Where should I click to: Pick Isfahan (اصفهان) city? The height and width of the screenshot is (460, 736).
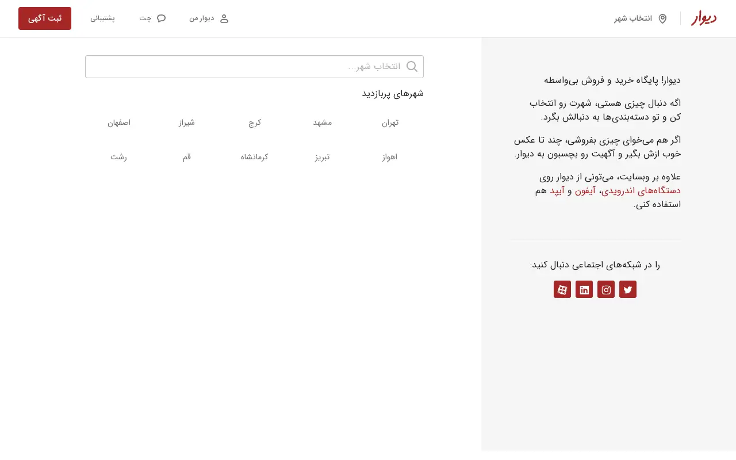coord(119,122)
